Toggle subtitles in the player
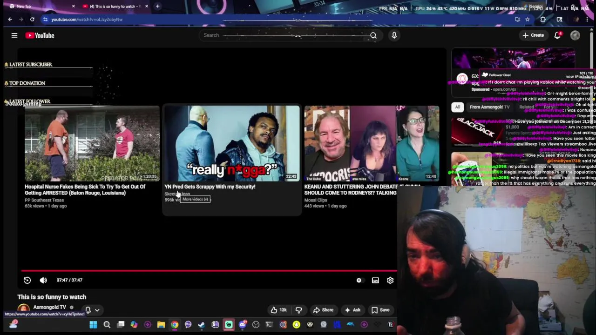The image size is (596, 335). (x=375, y=280)
